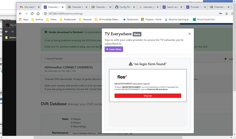
Task: Click the Learn More button
Action: click(x=114, y=49)
